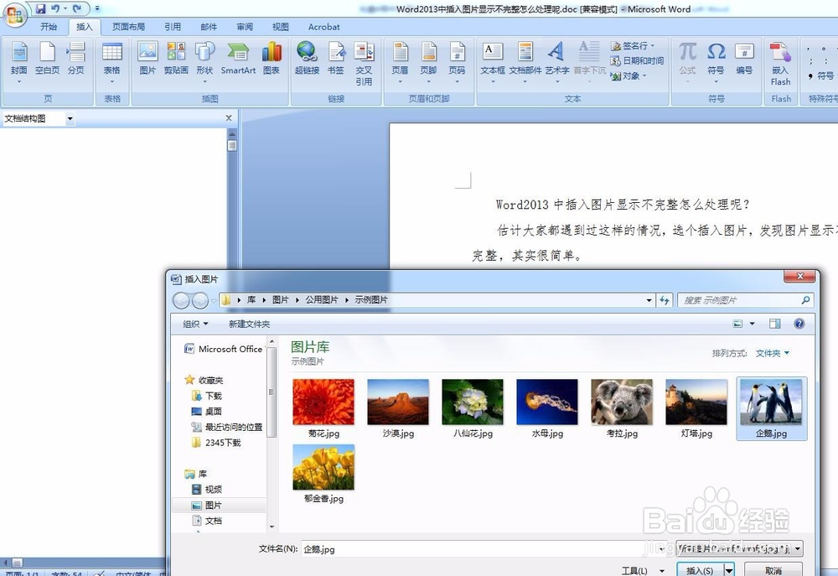Insert a 文本框 (Text Box)
This screenshot has width=838, height=576.
[491, 59]
